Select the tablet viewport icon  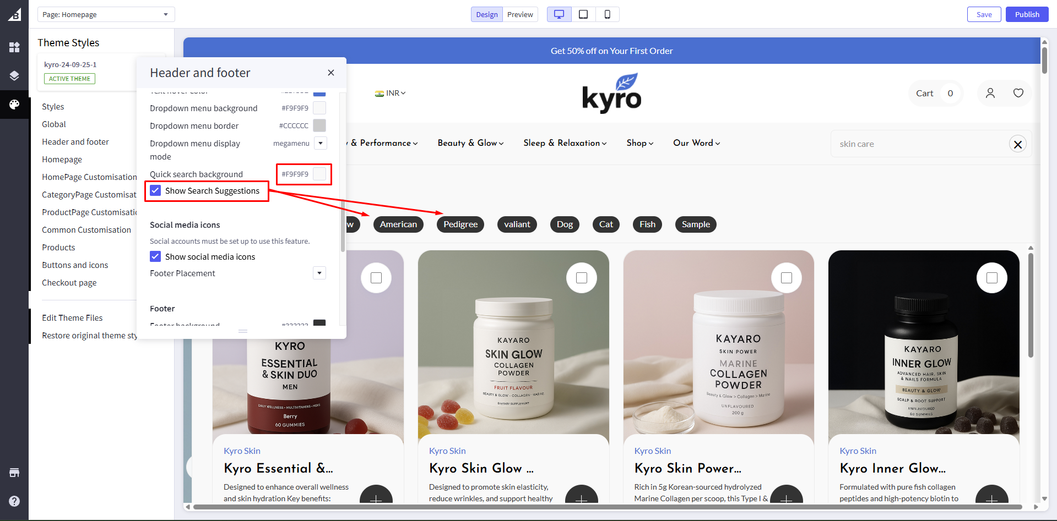583,14
